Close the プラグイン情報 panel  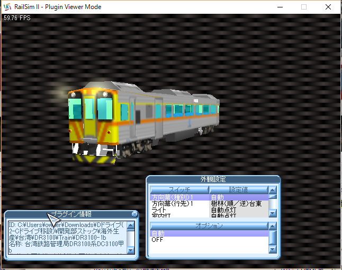point(134,214)
